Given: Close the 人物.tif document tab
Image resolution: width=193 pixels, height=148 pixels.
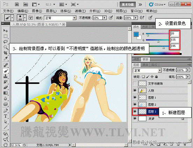Looking at the screenshot, I should [x=64, y=24].
